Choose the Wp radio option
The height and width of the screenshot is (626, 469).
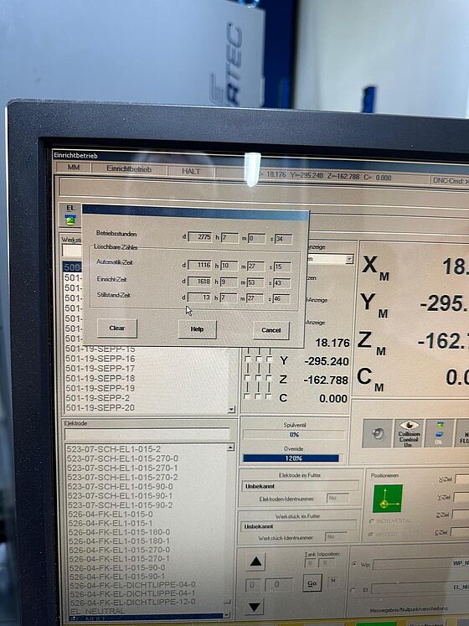click(x=353, y=564)
